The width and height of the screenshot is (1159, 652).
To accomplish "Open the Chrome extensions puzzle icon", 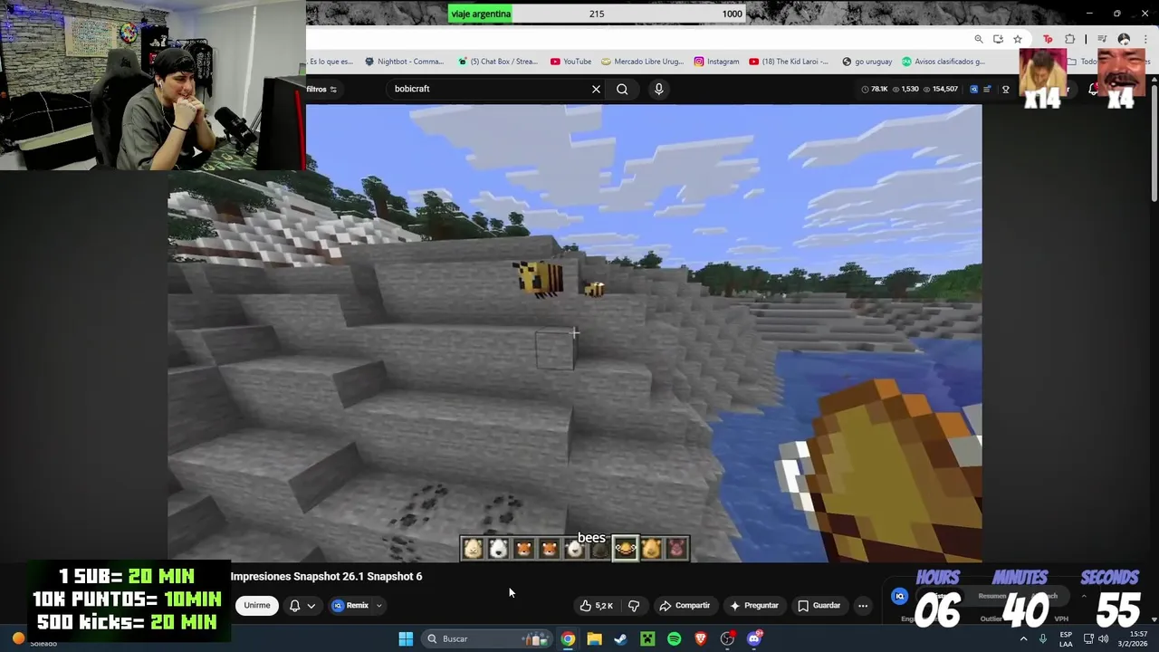I will coord(1069,39).
